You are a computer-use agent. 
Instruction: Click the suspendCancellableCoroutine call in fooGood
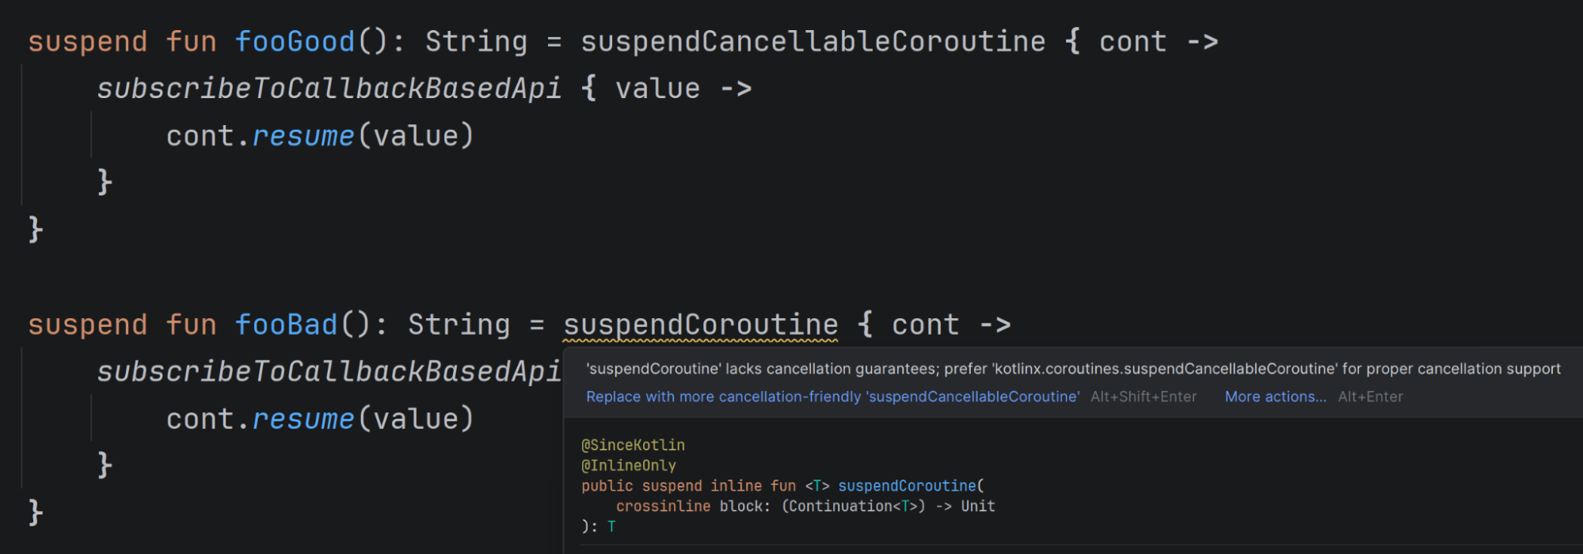(x=812, y=42)
